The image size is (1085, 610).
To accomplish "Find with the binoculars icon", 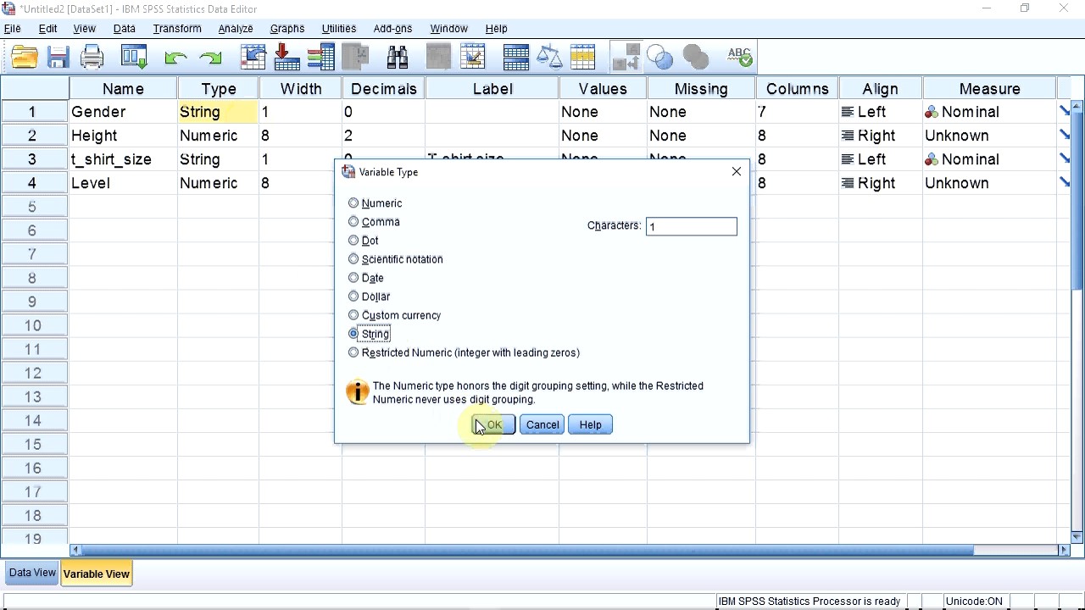I will pyautogui.click(x=398, y=58).
